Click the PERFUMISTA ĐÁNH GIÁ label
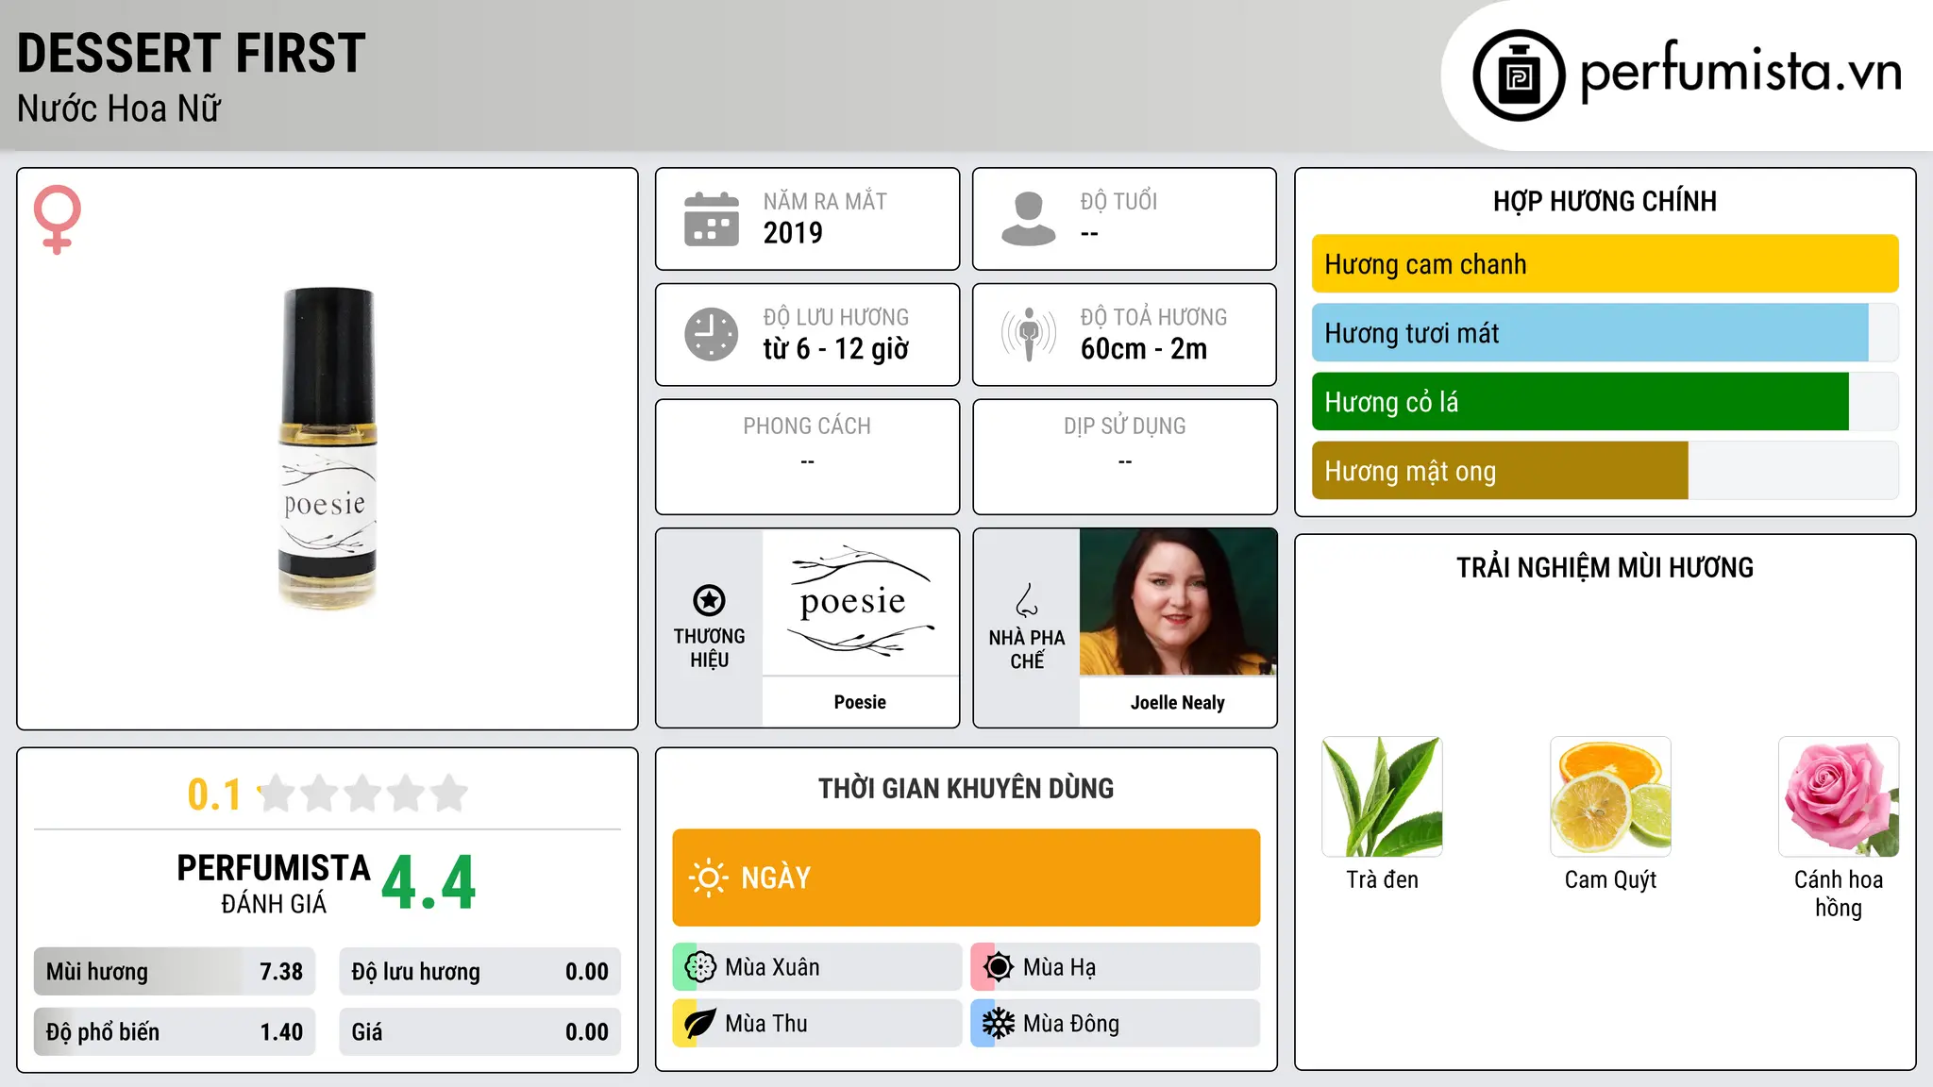This screenshot has height=1087, width=1933. pyautogui.click(x=274, y=883)
